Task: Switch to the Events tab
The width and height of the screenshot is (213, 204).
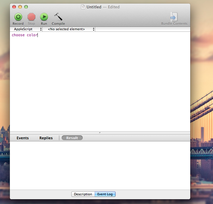Action: click(22, 138)
